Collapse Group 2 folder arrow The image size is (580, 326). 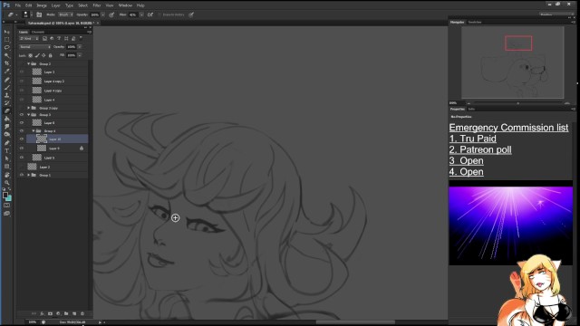(28, 64)
